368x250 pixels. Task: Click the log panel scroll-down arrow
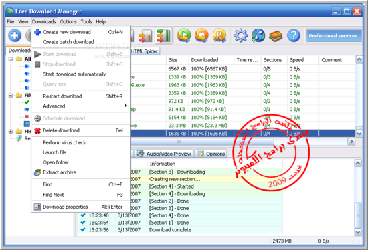[358, 232]
